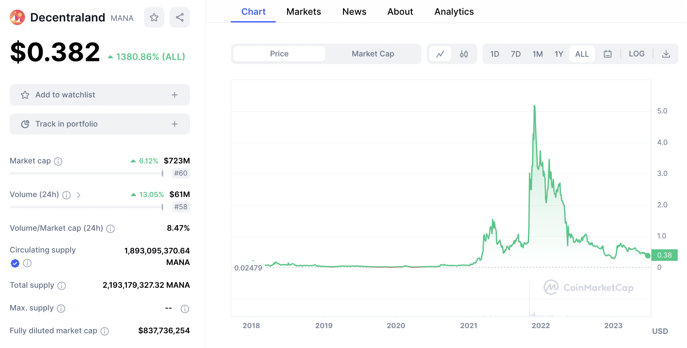This screenshot has height=348, width=687.
Task: Click the 2022 axis label on chart
Action: click(541, 326)
